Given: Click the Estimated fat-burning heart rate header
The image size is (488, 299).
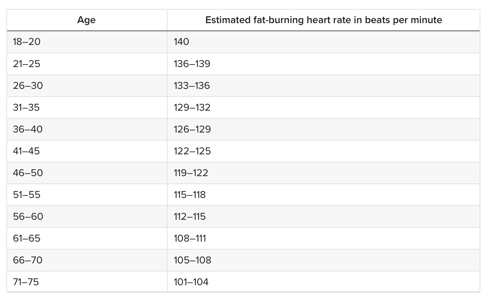Looking at the screenshot, I should coord(324,20).
